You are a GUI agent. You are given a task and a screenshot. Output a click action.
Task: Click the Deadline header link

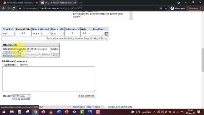coord(98,29)
